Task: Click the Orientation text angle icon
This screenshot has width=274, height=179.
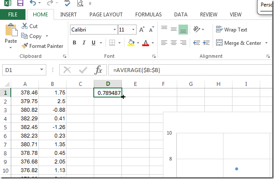Action: [x=197, y=29]
